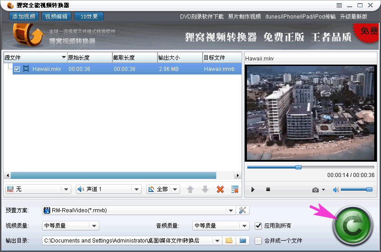Delete selected file with red X icon
Image resolution: width=381 pixels, height=252 pixels.
[x=220, y=189]
